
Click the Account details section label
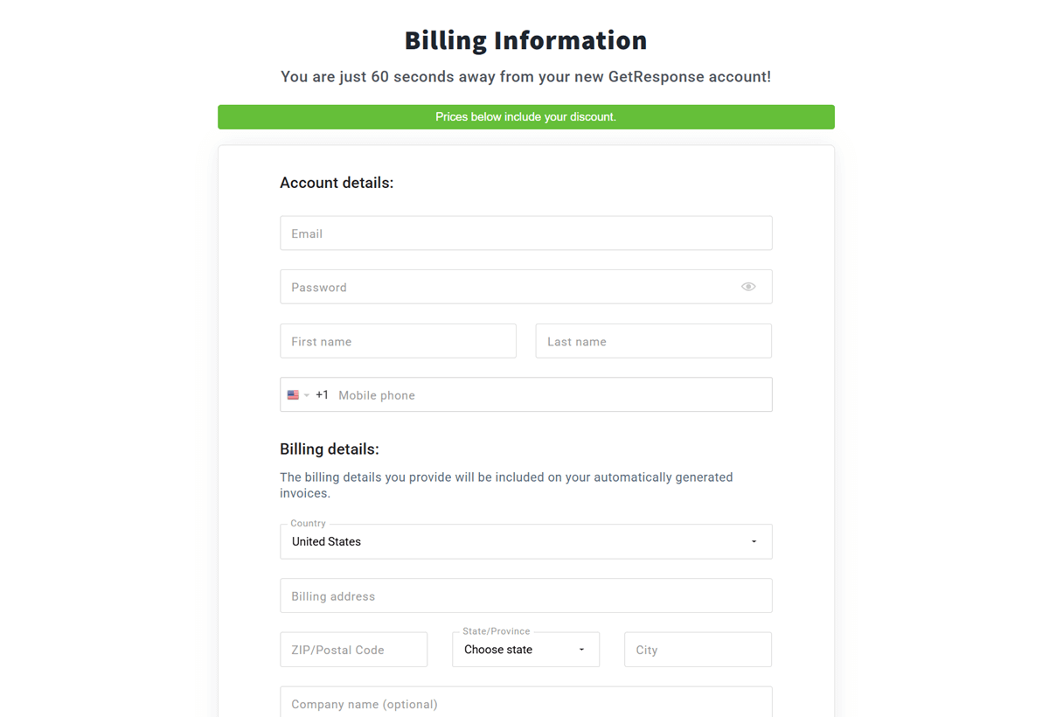pos(337,182)
